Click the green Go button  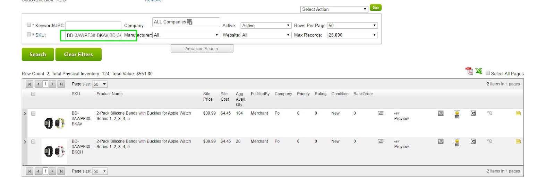coord(376,8)
